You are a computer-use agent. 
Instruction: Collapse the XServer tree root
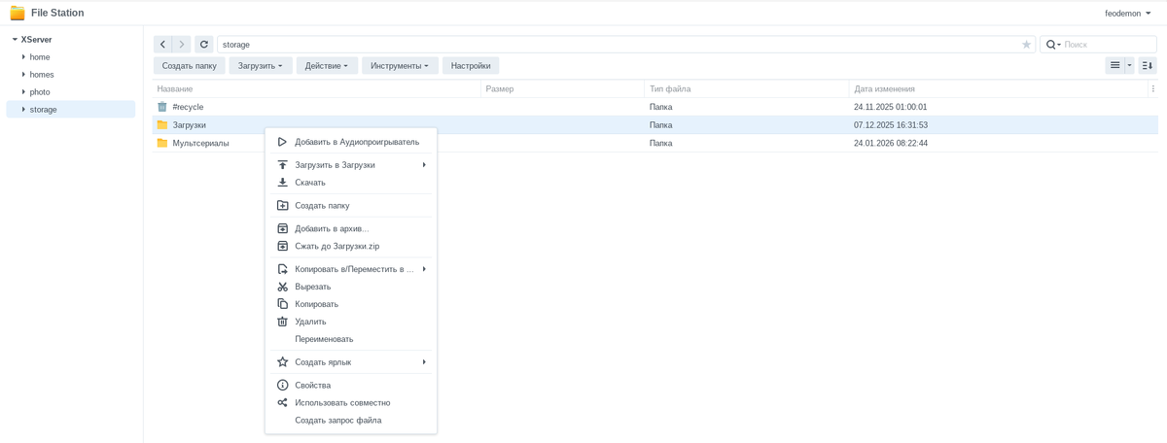click(x=15, y=40)
